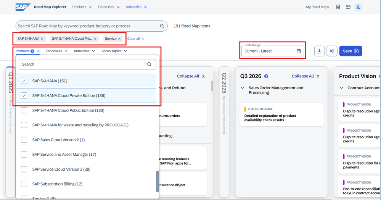Open the Detailed explanation of product availability card
The image size is (381, 200).
(x=281, y=115)
